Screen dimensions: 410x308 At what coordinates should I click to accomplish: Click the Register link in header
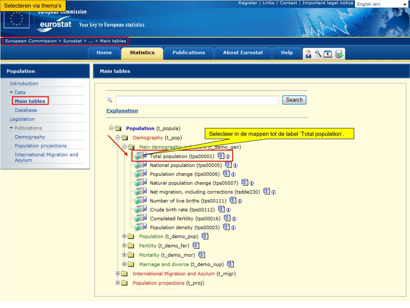click(x=247, y=3)
